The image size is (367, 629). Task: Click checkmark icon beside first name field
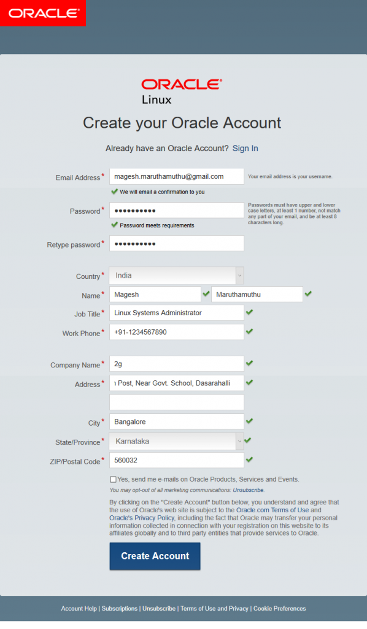pyautogui.click(x=207, y=295)
